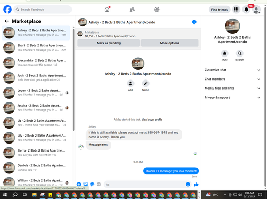Open Legen conversation in list

(x=36, y=93)
